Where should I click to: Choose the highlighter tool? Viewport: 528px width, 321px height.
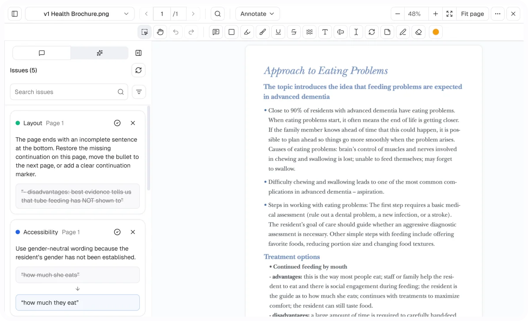coord(247,32)
